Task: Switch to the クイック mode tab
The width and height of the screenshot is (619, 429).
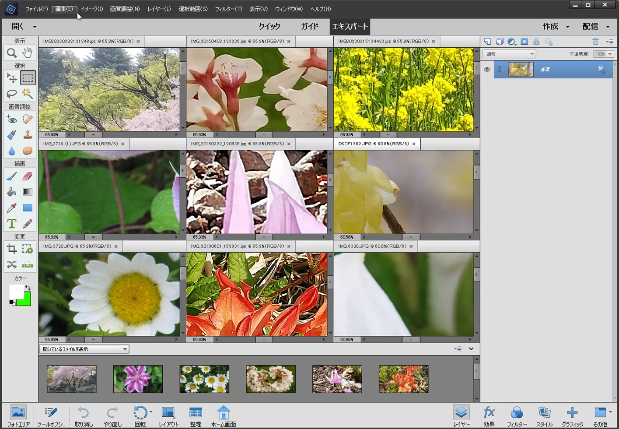Action: pos(269,26)
